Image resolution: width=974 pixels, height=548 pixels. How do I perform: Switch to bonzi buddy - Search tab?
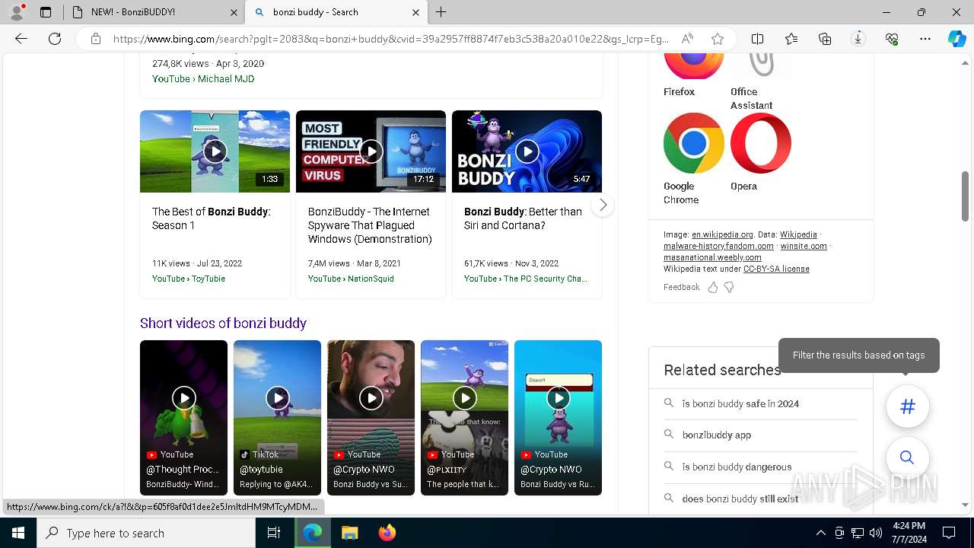[x=336, y=12]
